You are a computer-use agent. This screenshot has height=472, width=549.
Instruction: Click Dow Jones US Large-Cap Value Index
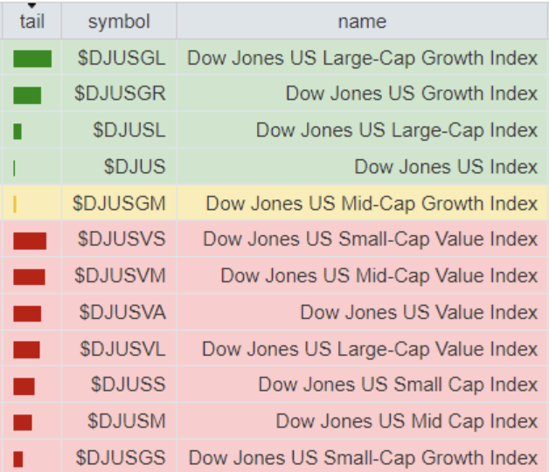(x=369, y=349)
